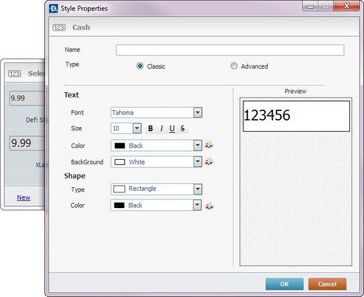Image resolution: width=364 pixels, height=297 pixels.
Task: Open color palette for text Color
Action: pos(208,145)
